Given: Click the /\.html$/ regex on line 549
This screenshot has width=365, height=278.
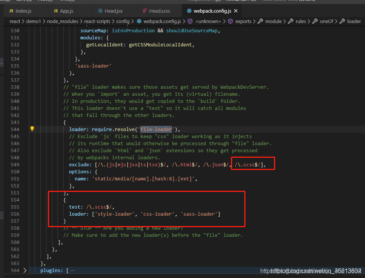Looking at the screenshot, I should (x=185, y=165).
